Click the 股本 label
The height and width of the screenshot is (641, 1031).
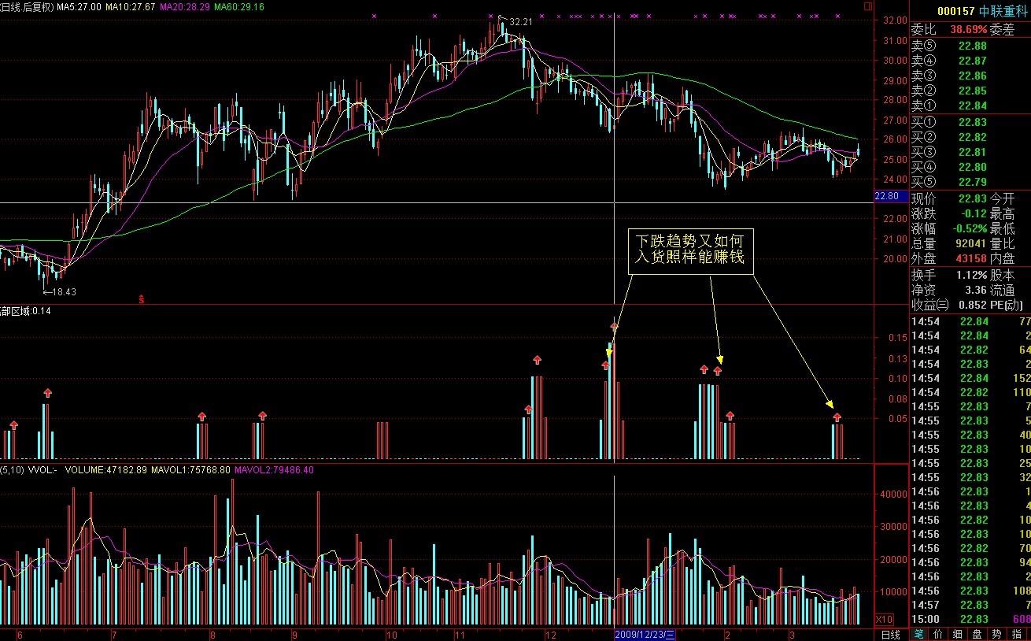click(x=1002, y=275)
